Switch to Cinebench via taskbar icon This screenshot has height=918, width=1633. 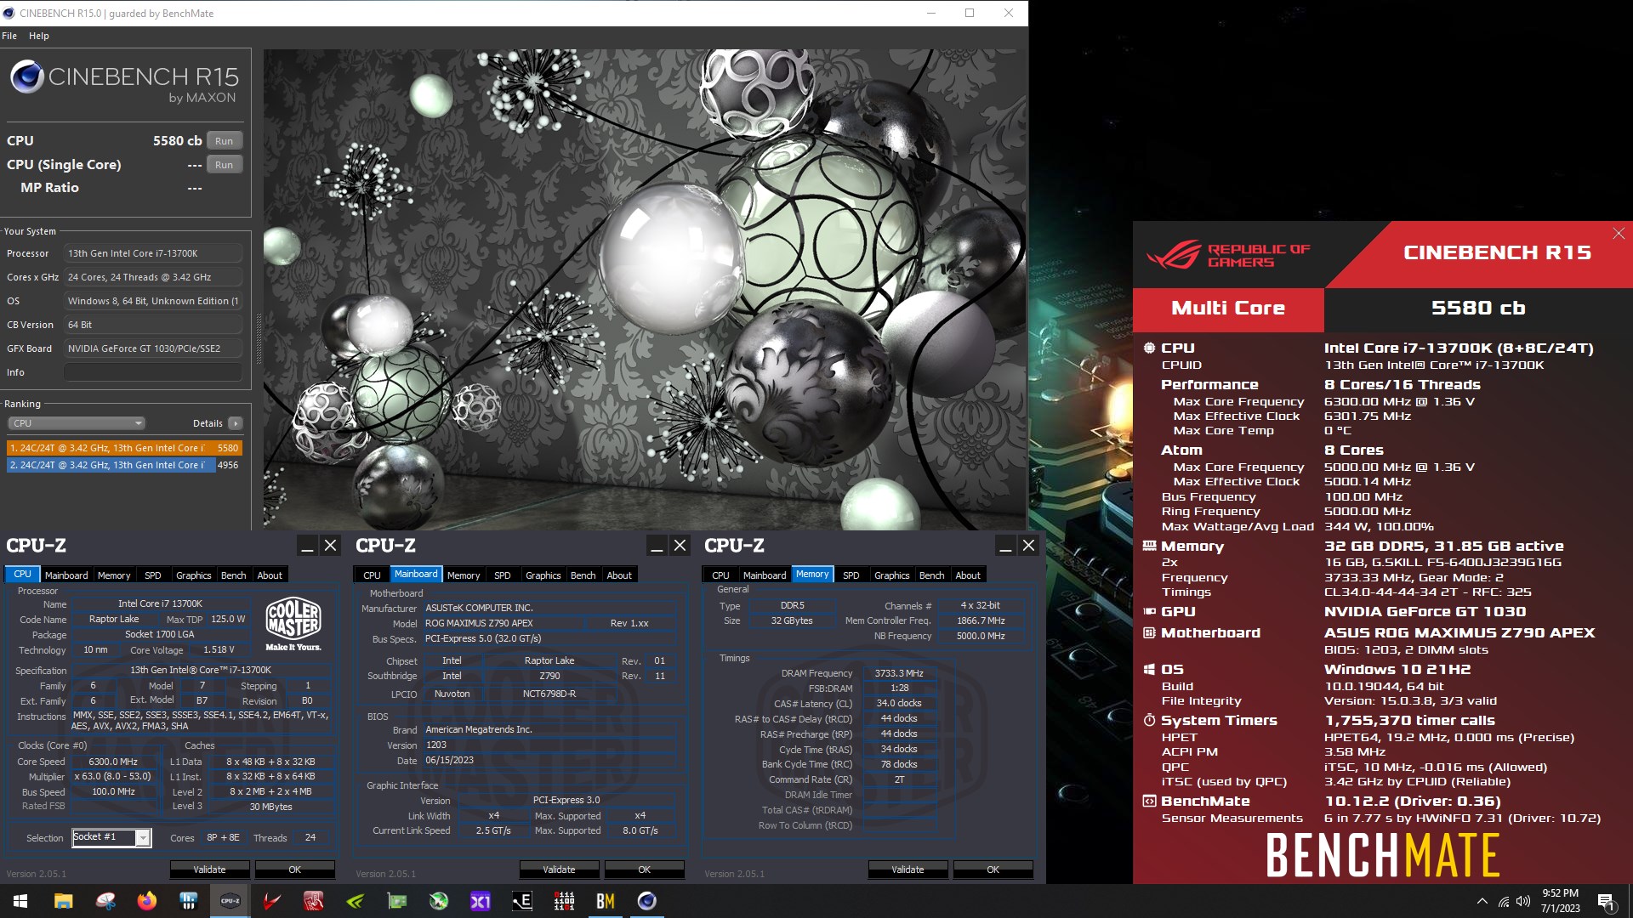coord(646,901)
